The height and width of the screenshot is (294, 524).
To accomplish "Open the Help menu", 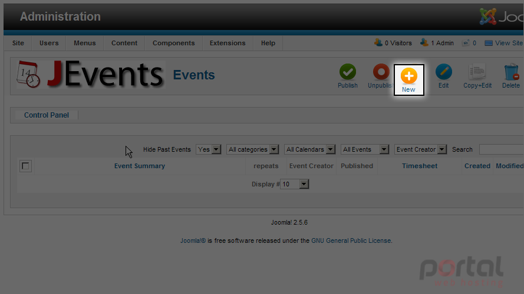I will [x=268, y=43].
